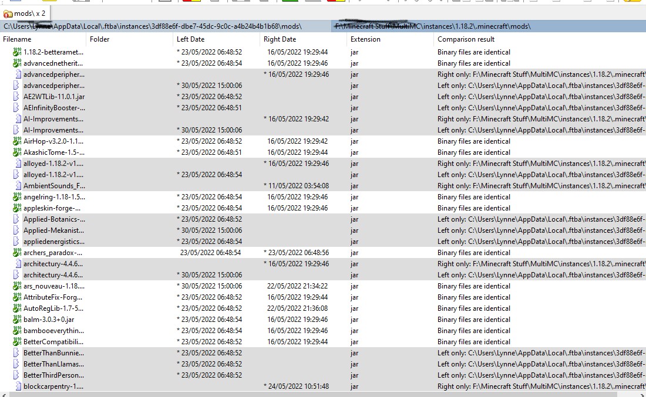This screenshot has height=397, width=646.
Task: Select 'Binary files are identical' for 1.18.2-betteramet
Action: tap(474, 52)
